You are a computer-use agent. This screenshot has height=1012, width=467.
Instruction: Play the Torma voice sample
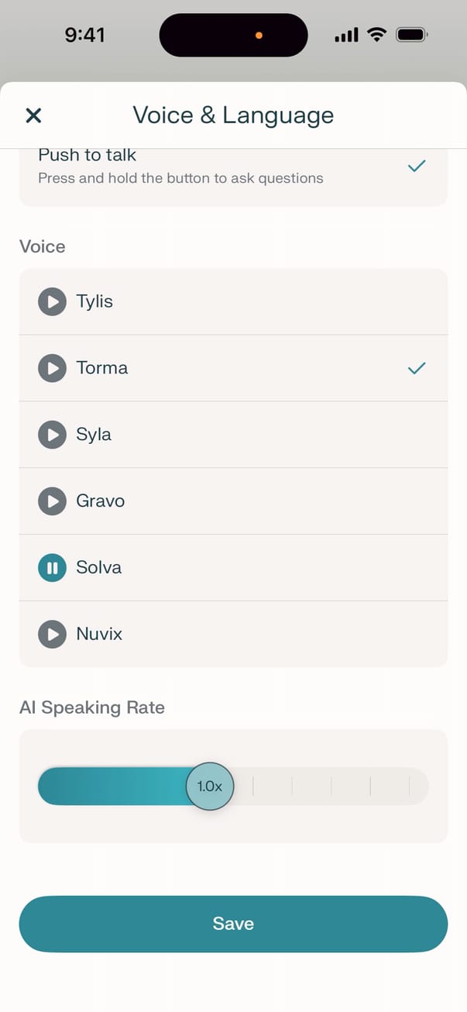52,368
